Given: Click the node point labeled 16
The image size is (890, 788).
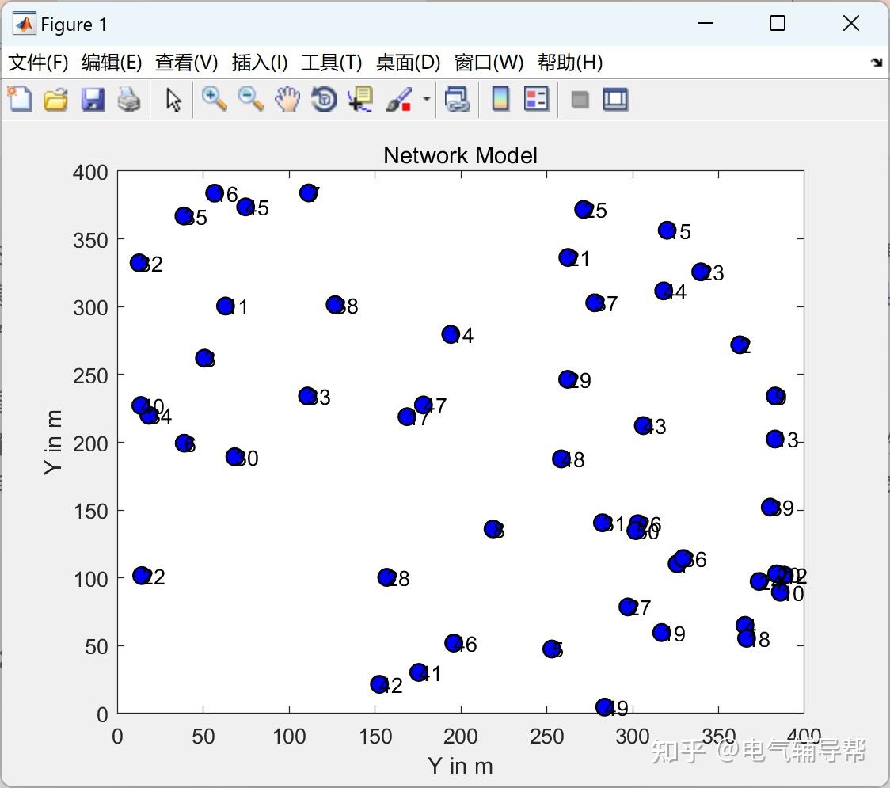Looking at the screenshot, I should (214, 193).
